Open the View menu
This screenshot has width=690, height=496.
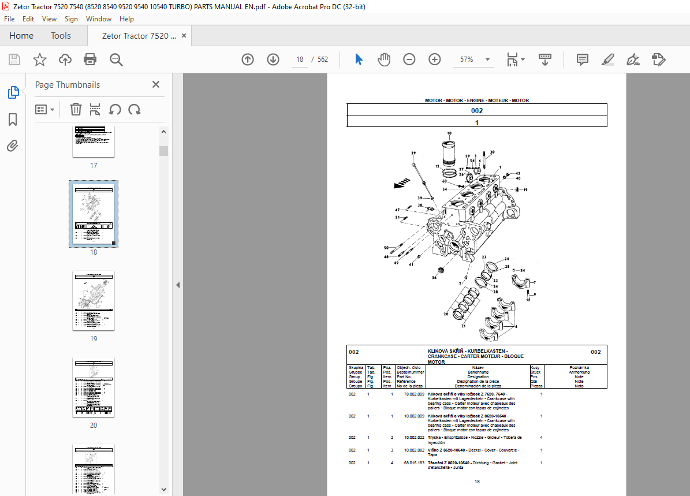tap(49, 19)
